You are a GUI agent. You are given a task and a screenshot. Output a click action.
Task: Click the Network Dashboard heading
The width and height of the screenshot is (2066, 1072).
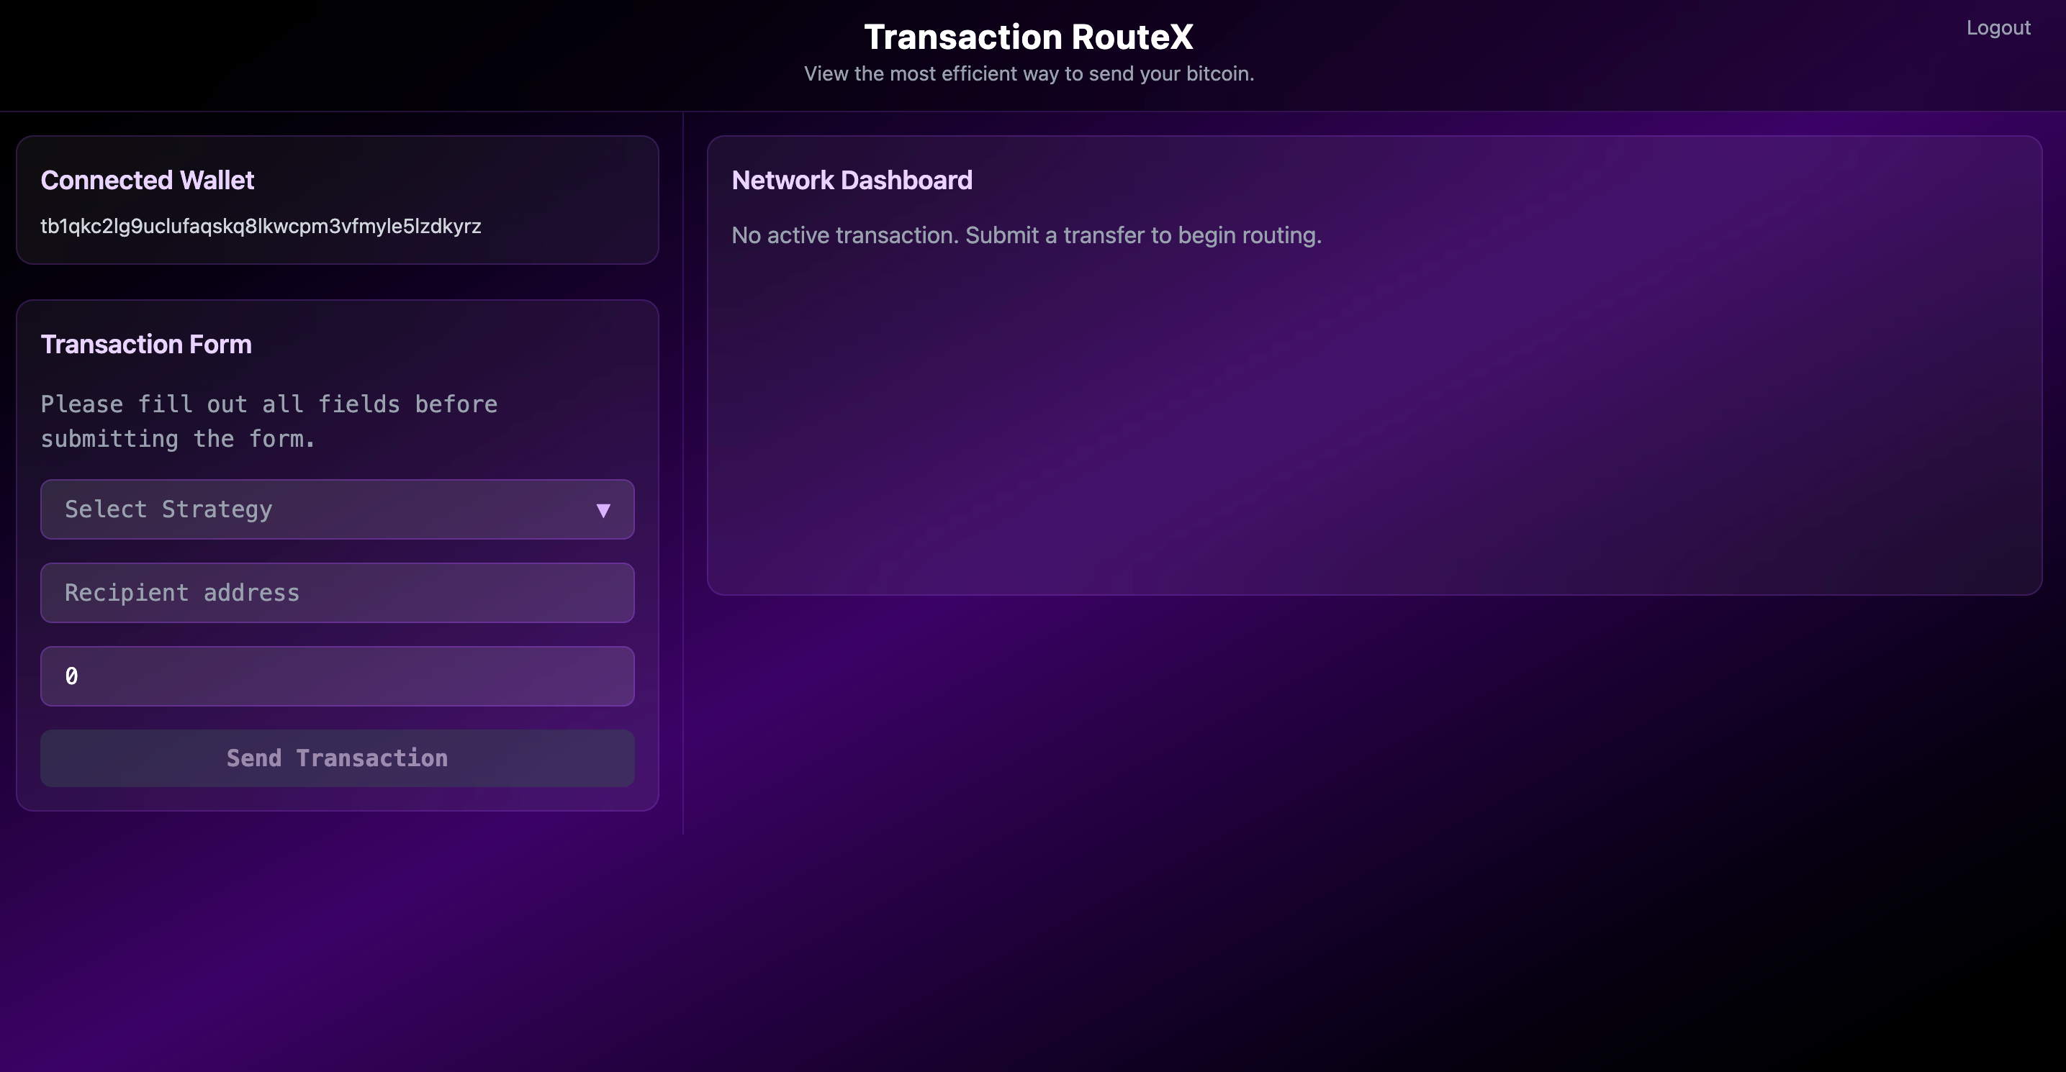tap(852, 181)
